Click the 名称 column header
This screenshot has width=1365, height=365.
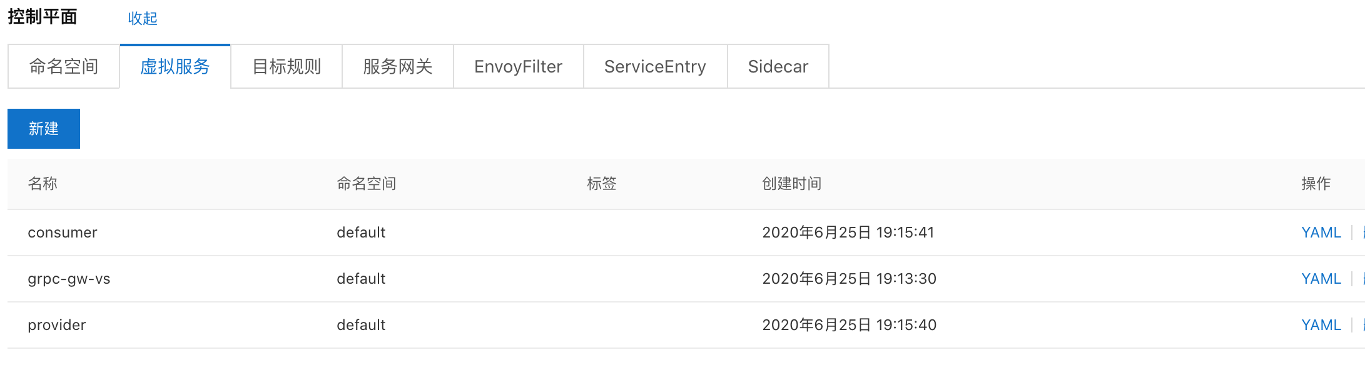pos(43,183)
